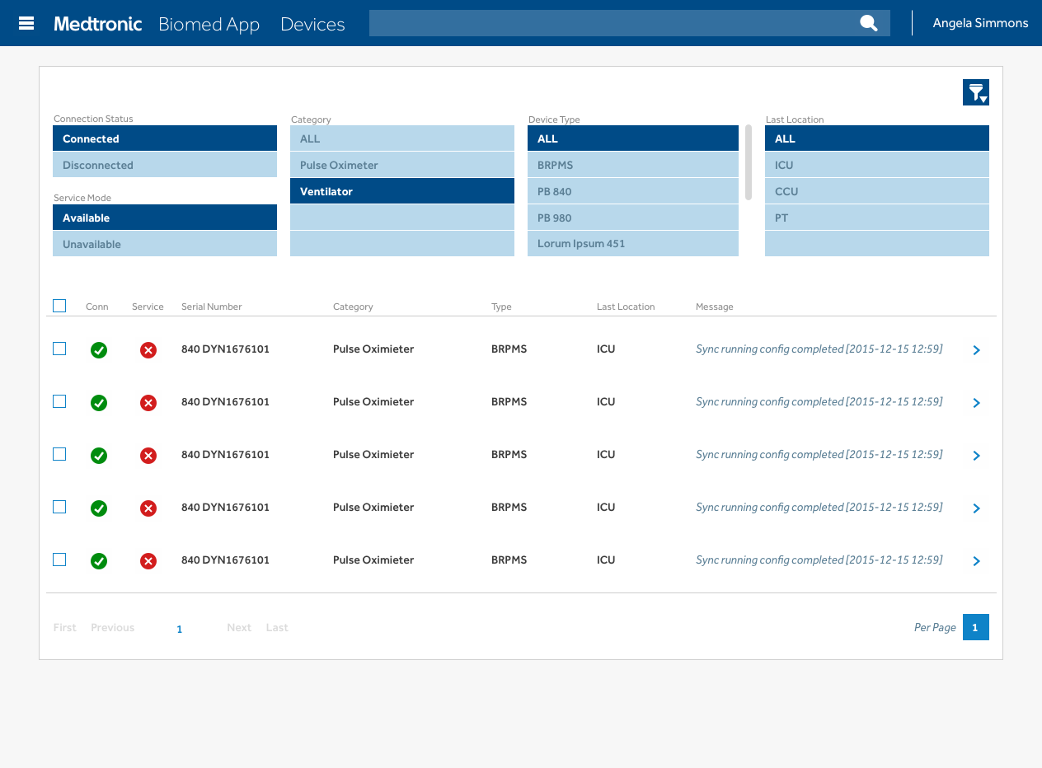Go to Previous page
The height and width of the screenshot is (768, 1042).
coord(113,628)
